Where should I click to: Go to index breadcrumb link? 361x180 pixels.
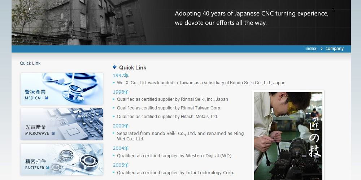tap(311, 49)
